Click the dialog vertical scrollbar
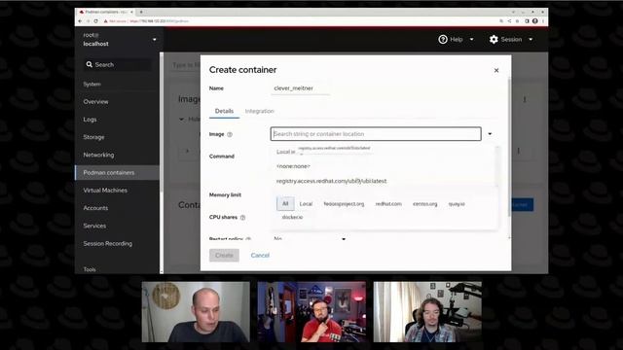623x350 pixels. pos(509,147)
